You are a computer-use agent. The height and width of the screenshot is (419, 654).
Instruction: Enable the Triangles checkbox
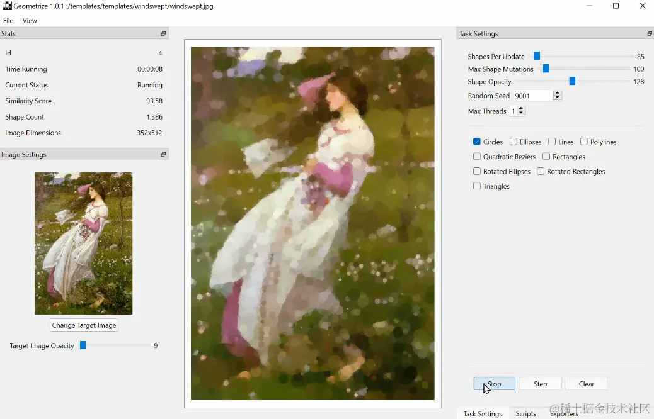476,186
